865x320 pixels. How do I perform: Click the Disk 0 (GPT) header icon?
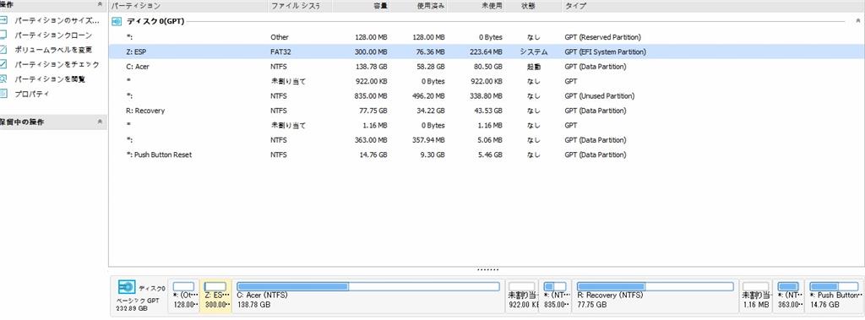[x=117, y=21]
